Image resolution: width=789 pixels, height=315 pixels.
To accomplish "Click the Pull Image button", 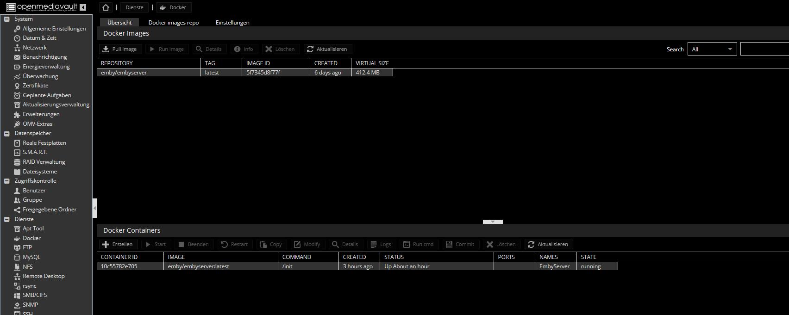I will 120,49.
